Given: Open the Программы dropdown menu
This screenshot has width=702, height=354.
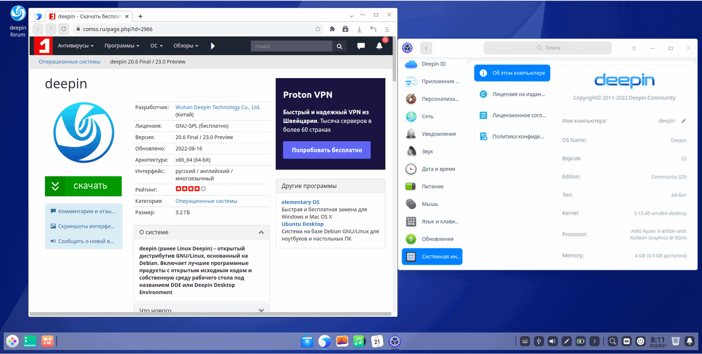Looking at the screenshot, I should (122, 46).
